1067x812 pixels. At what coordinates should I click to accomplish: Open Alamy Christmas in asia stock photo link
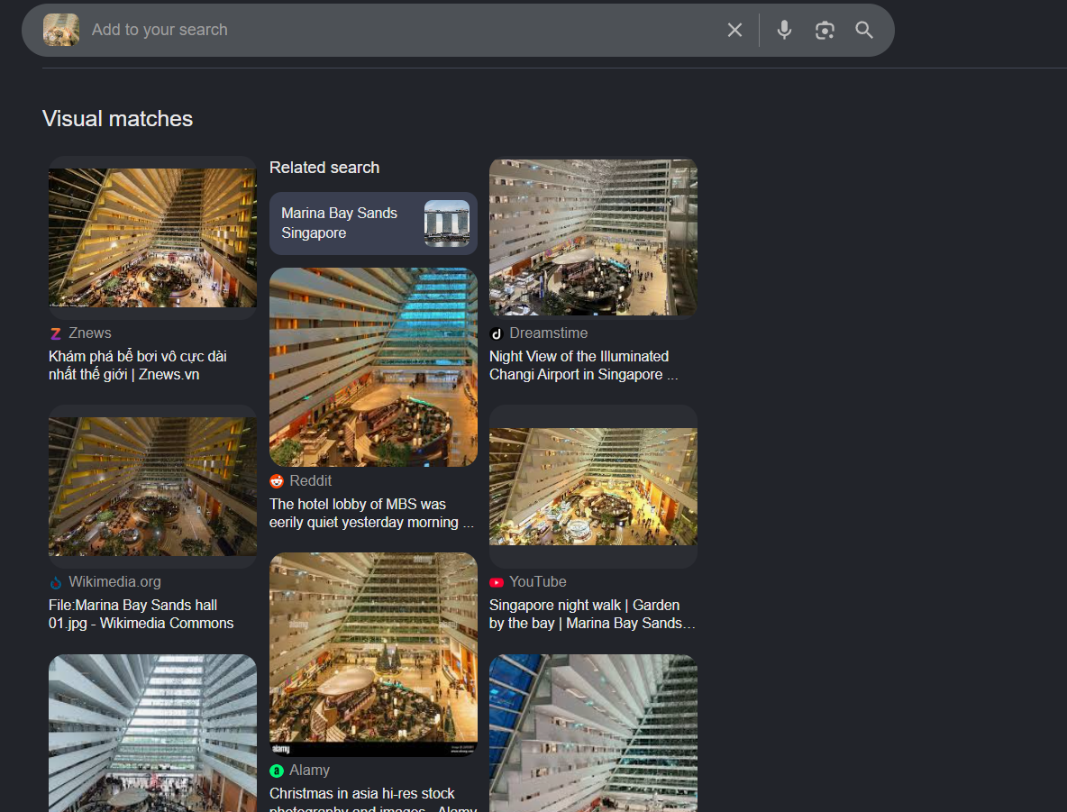[361, 794]
